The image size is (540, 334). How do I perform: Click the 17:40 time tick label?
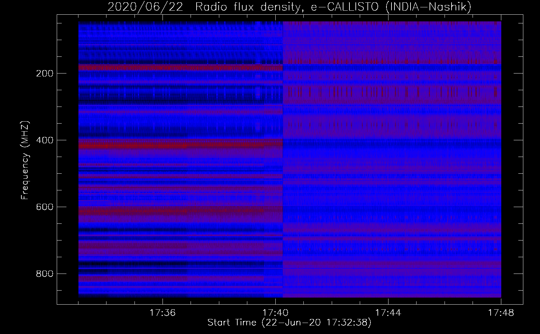(275, 313)
